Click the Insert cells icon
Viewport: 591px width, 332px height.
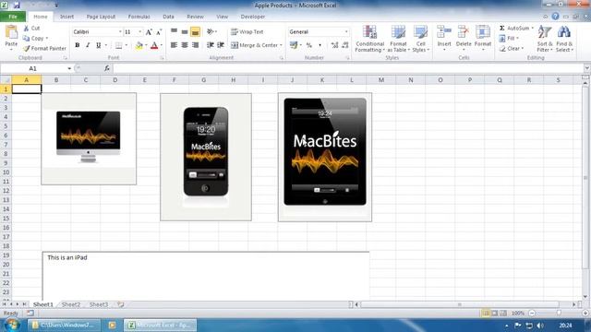click(x=444, y=32)
